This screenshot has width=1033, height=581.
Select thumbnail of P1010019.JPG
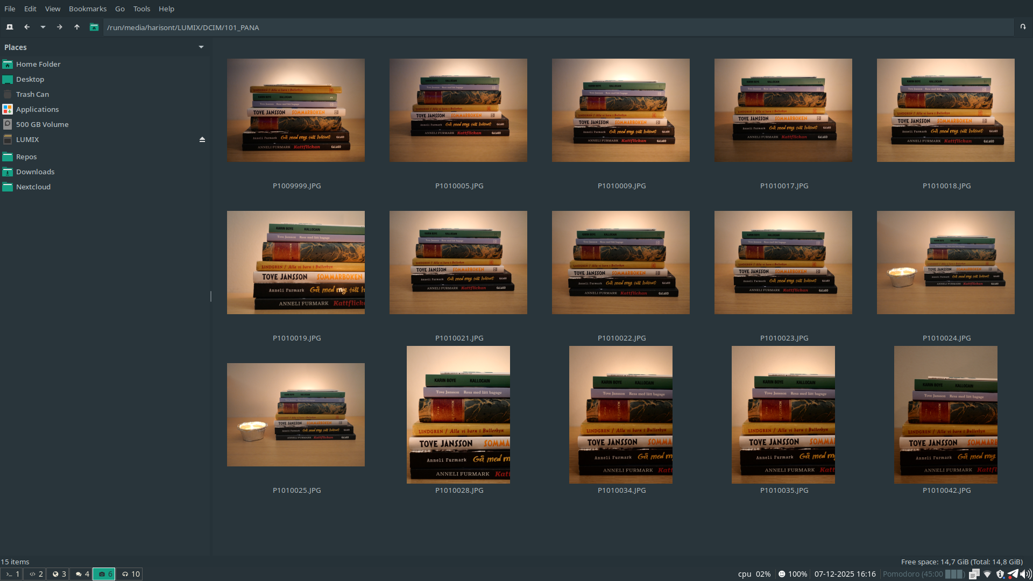(x=296, y=263)
